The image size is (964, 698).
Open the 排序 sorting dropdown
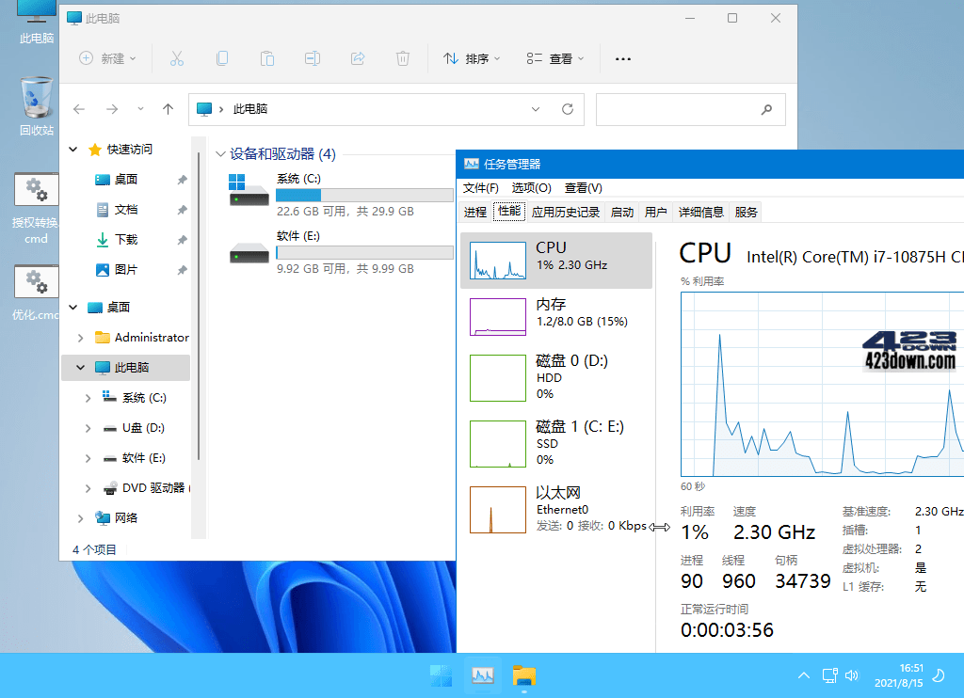pos(471,58)
